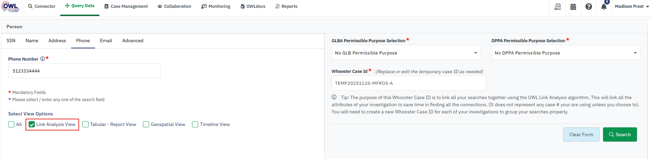This screenshot has width=651, height=159.
Task: Open the stamp document icon in the header
Action: [557, 6]
